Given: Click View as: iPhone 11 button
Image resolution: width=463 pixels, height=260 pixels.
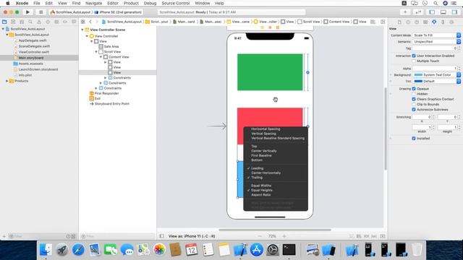Looking at the screenshot, I should [192, 236].
